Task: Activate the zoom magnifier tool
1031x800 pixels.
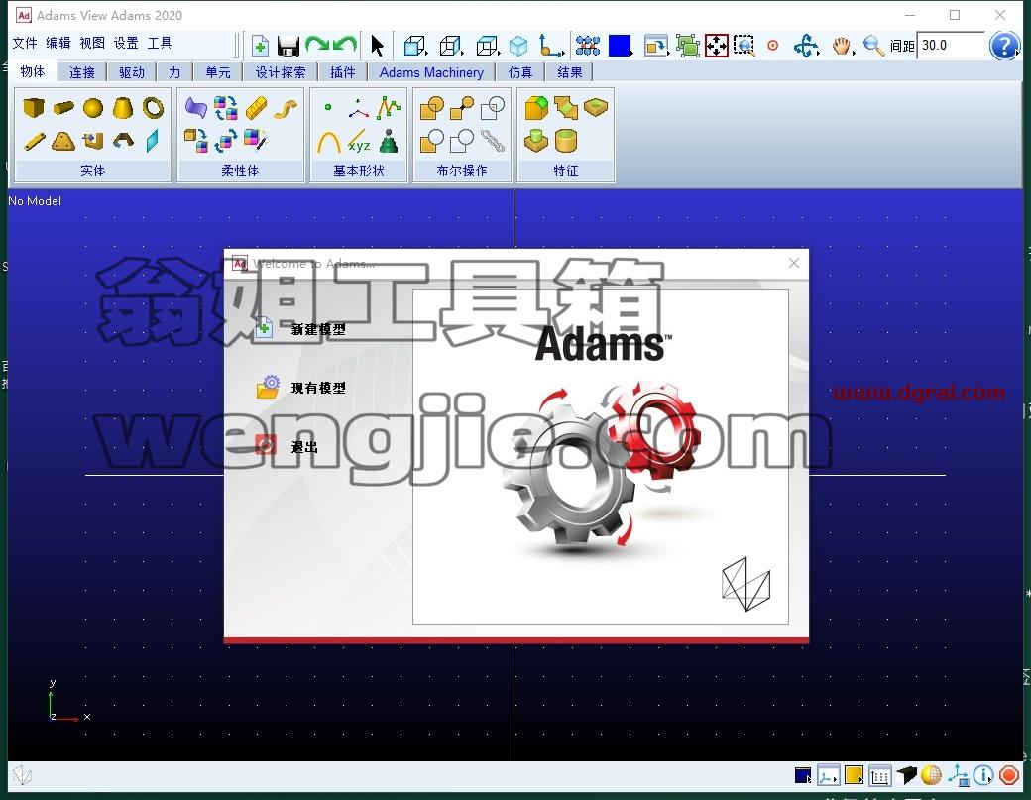Action: 873,46
